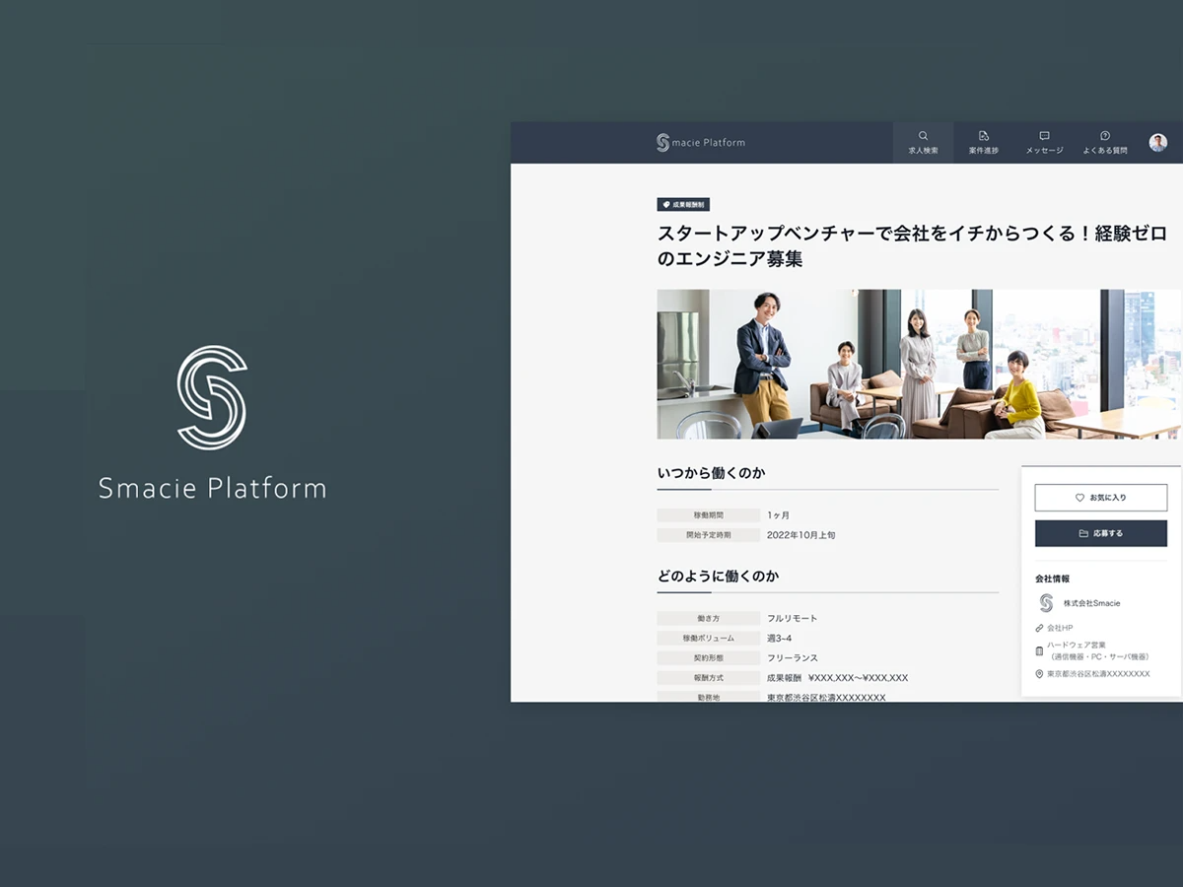Click the Smacie Platform header logo
1183x887 pixels.
(701, 143)
